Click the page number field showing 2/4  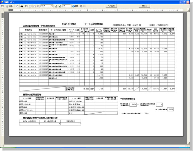[x=66, y=6]
